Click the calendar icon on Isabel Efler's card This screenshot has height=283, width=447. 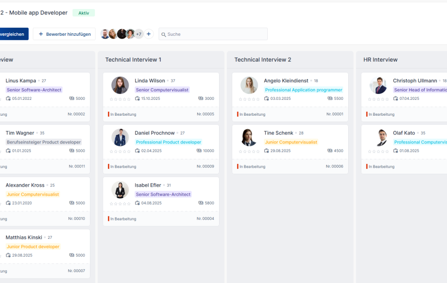tap(138, 203)
